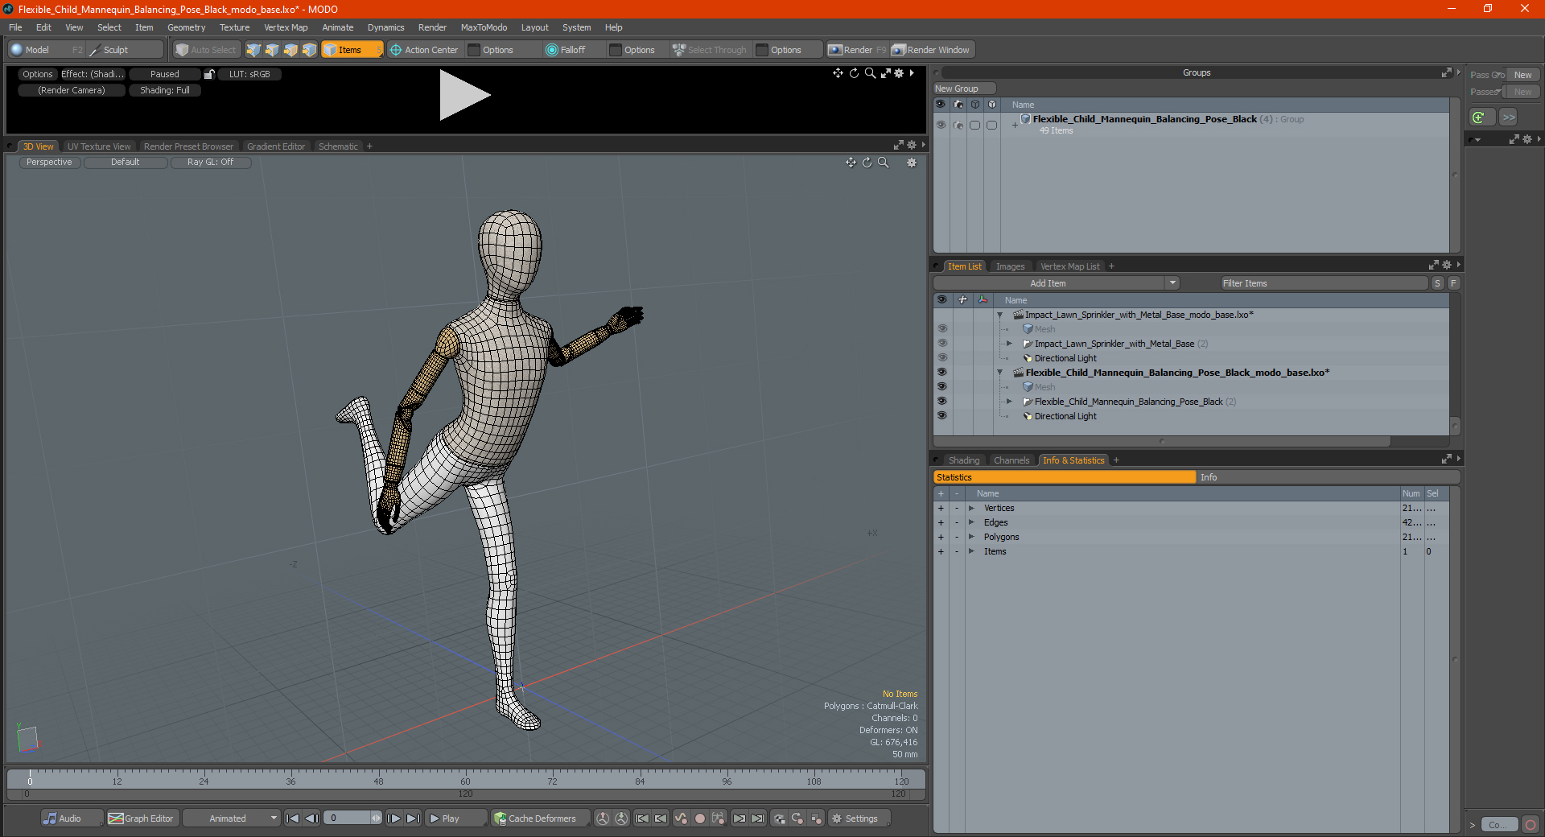Toggle visibility of mannequin group in Groups
This screenshot has width=1545, height=837.
coord(941,125)
